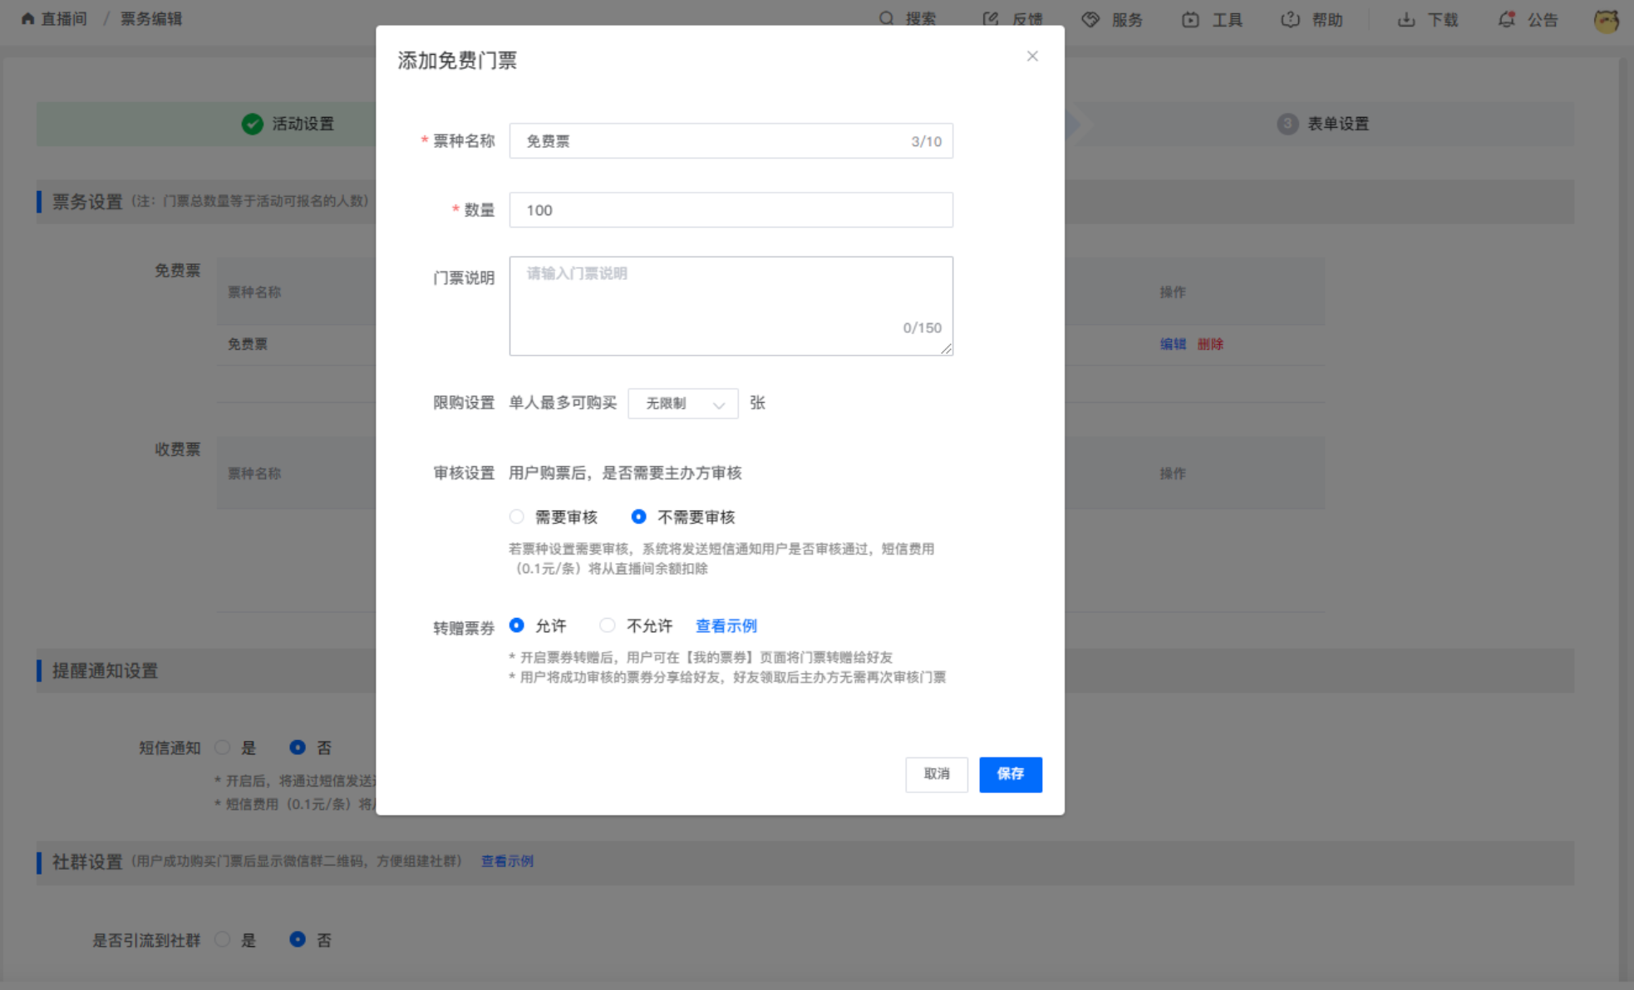Click the 表单设置 step tab
The width and height of the screenshot is (1634, 990).
(x=1336, y=124)
